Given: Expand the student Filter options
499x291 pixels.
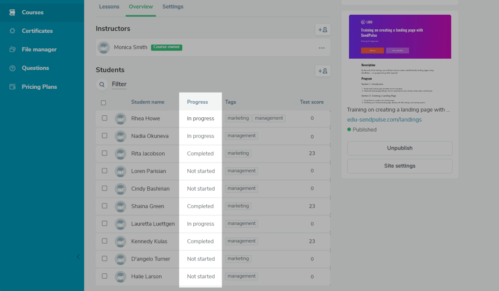Looking at the screenshot, I should (119, 84).
